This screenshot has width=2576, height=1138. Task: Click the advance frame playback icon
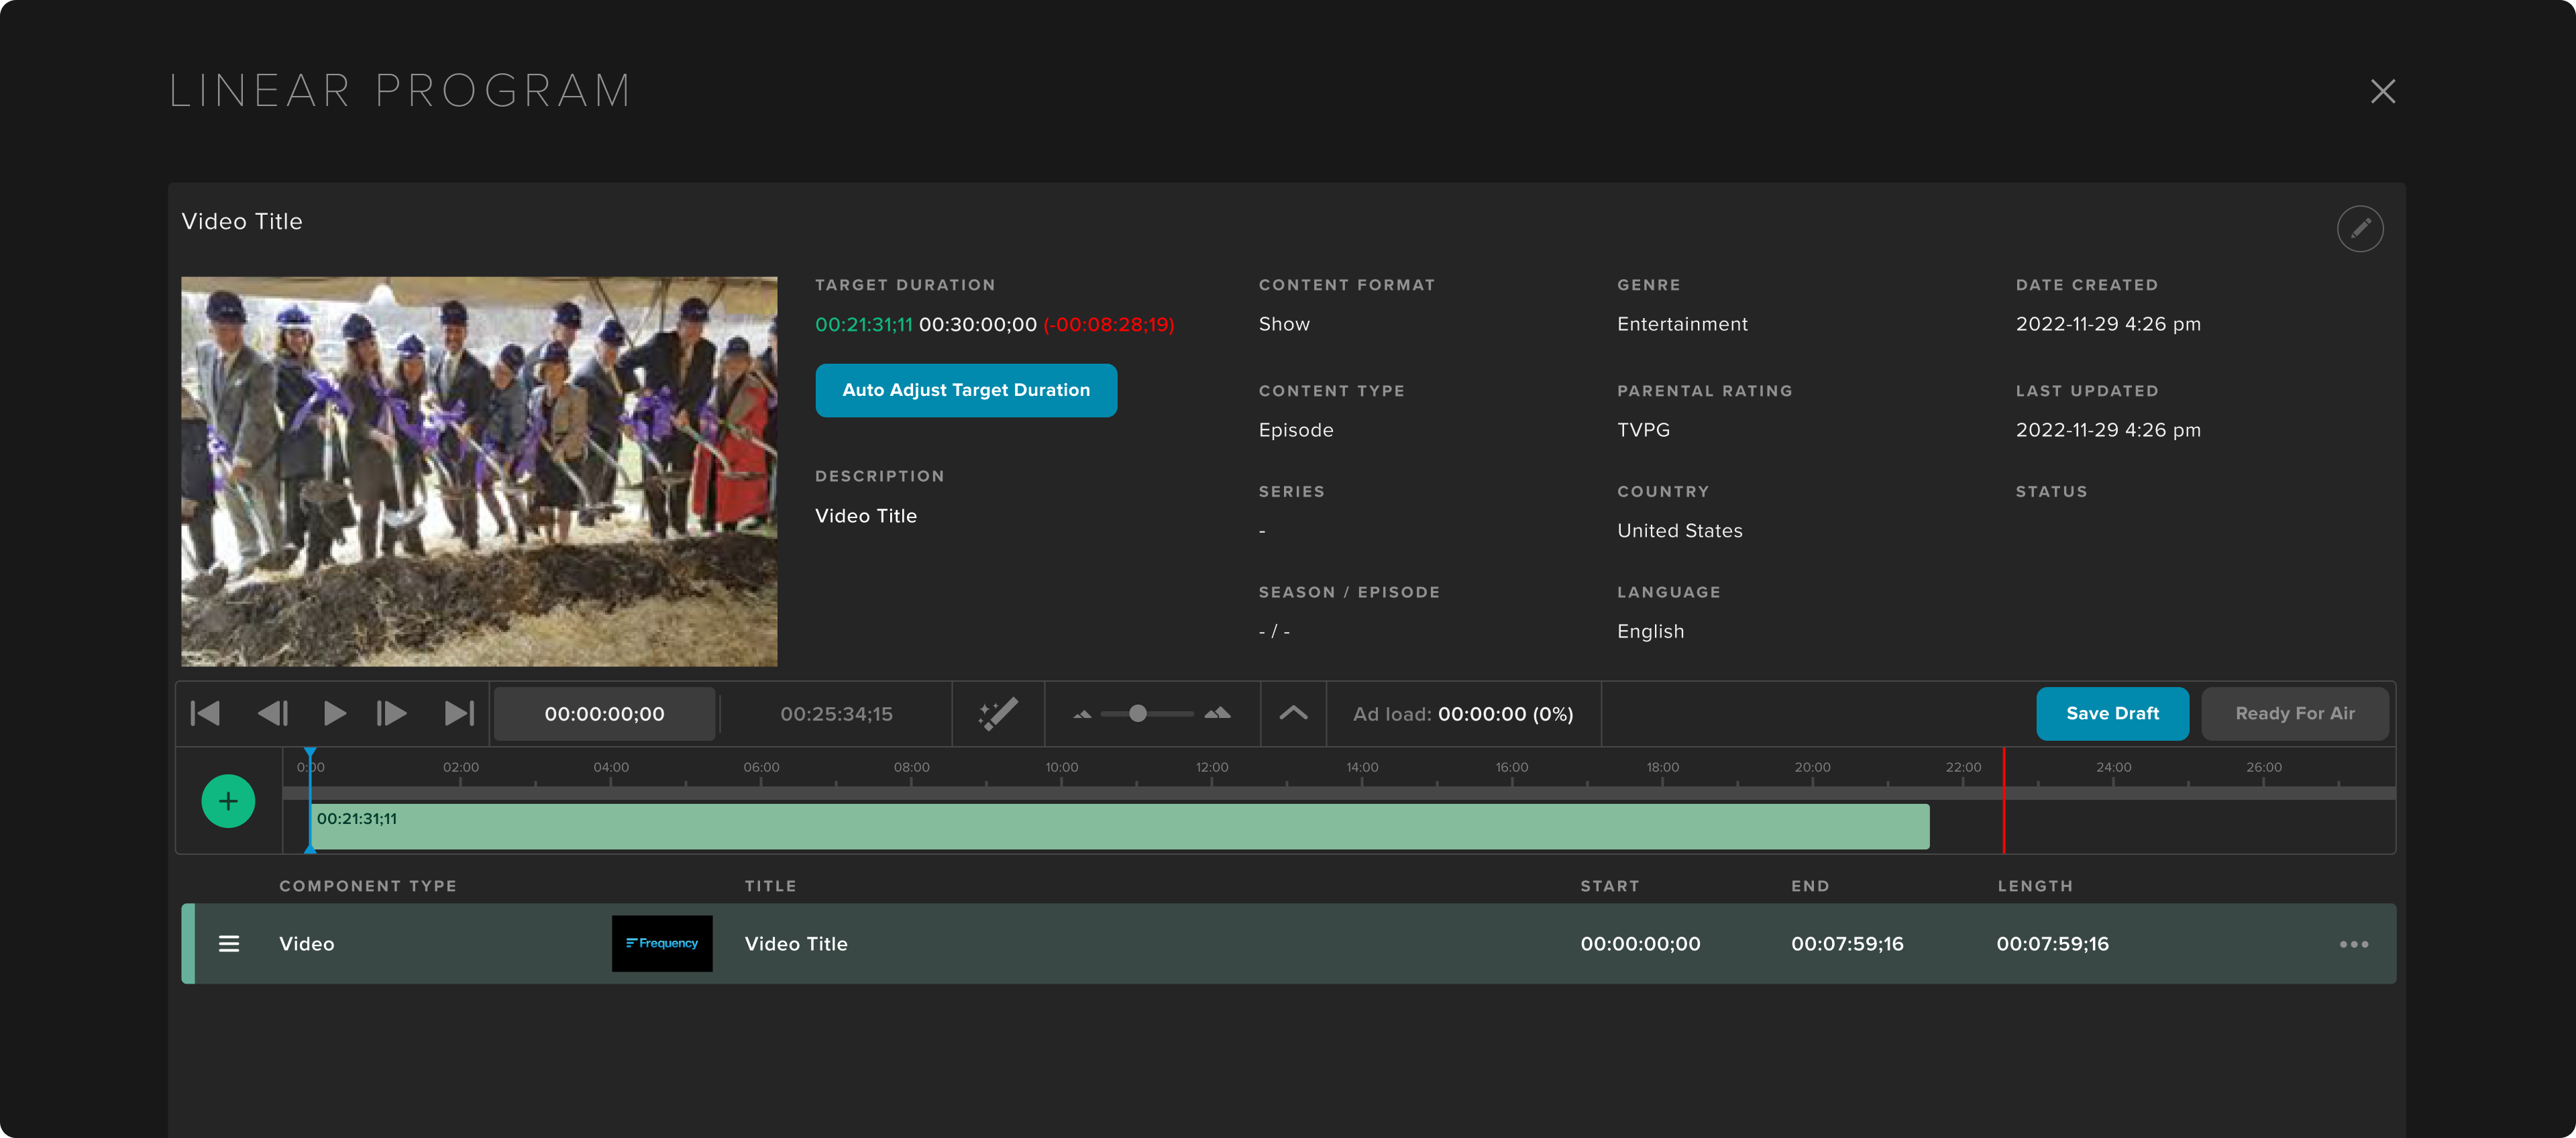[x=394, y=713]
